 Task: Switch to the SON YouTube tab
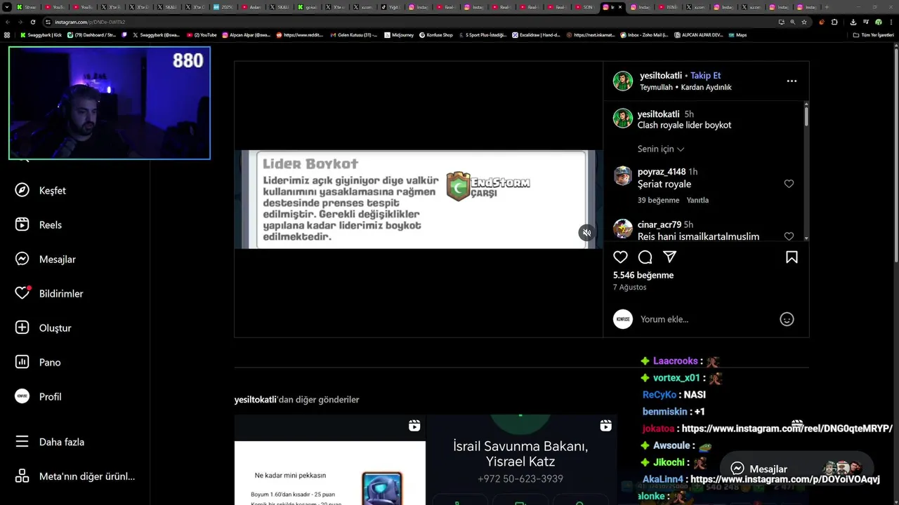coord(585,7)
